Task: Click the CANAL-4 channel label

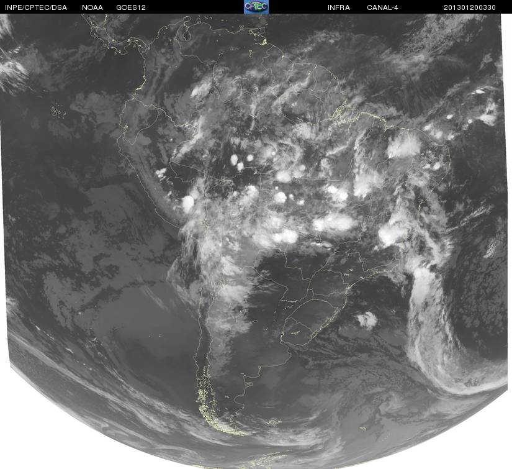Action: tap(382, 7)
